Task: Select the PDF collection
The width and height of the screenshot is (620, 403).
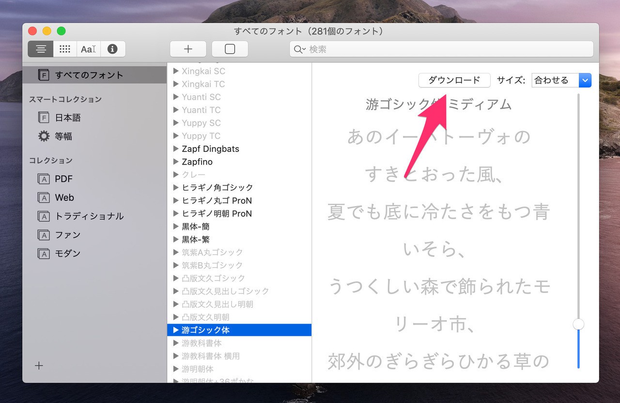Action: 63,179
